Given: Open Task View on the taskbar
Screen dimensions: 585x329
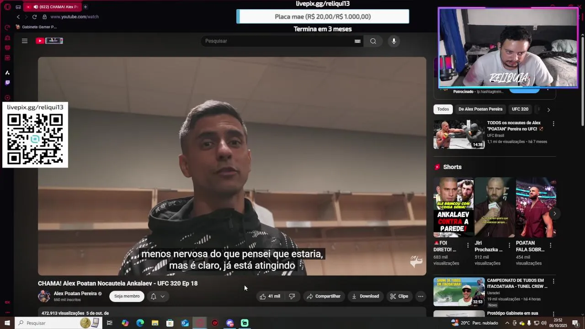Looking at the screenshot, I should pyautogui.click(x=110, y=323).
